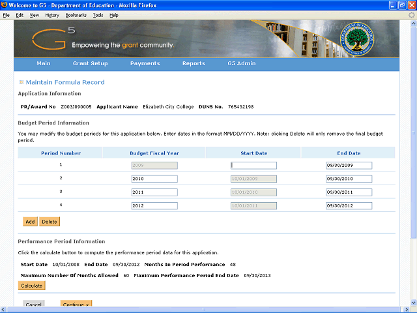Image resolution: width=417 pixels, height=313 pixels.
Task: Open the Reports navigation tab
Action: point(194,63)
